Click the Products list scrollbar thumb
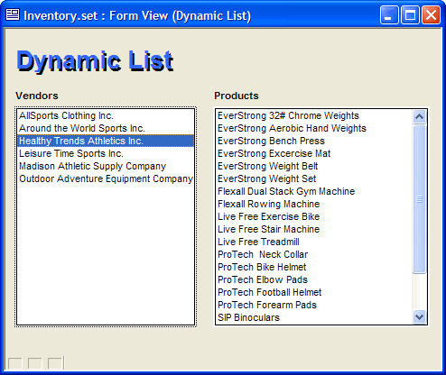Viewport: 446px width, 375px height. (419, 199)
